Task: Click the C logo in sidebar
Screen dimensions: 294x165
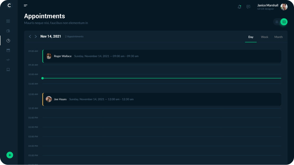Action: (10, 5)
